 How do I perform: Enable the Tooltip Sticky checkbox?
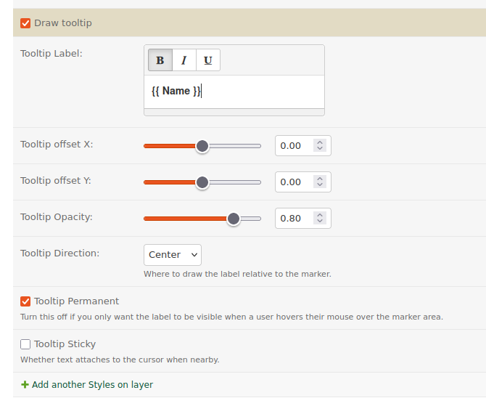[x=26, y=344]
